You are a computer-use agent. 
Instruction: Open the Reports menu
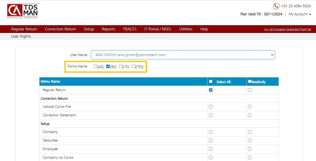click(x=109, y=29)
